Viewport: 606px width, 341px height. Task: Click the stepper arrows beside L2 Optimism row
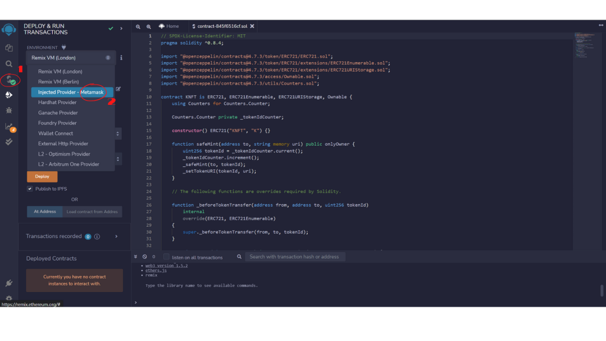point(118,159)
